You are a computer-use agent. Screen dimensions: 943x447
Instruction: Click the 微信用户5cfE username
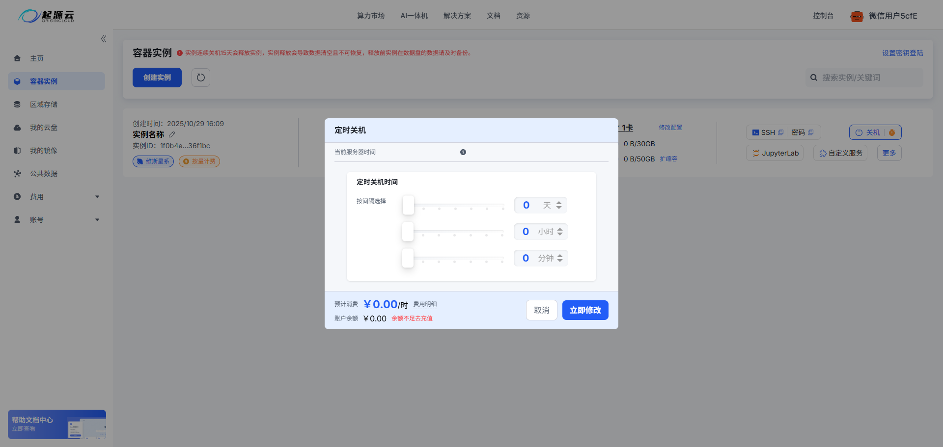893,16
